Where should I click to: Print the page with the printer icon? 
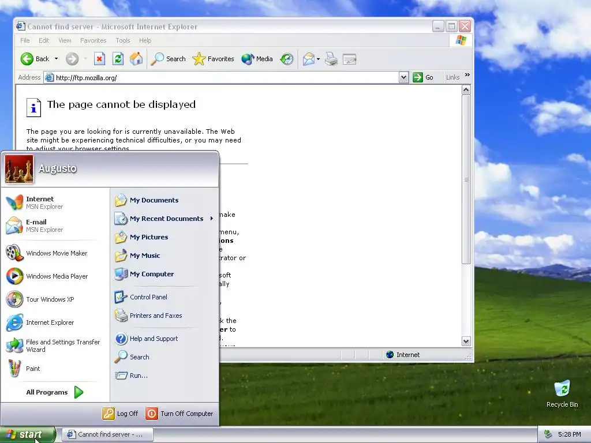[331, 59]
